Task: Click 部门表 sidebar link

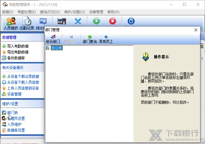Action: 12,113
